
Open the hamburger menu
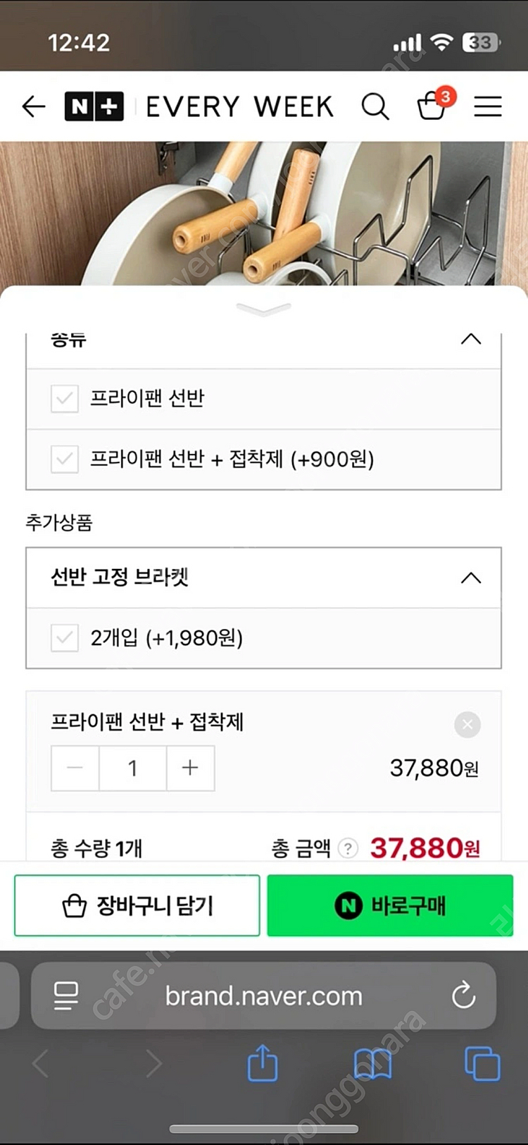tap(487, 106)
